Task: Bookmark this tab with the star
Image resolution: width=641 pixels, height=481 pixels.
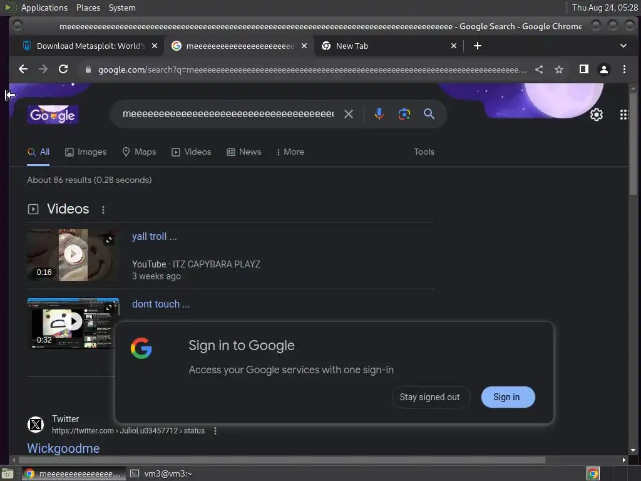Action: [x=559, y=70]
